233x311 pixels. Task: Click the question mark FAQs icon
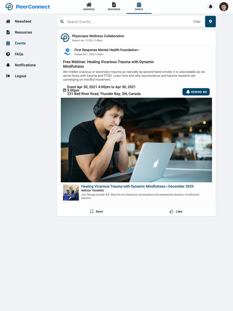[8, 54]
